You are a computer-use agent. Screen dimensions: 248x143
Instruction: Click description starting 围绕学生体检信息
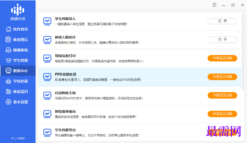(95, 117)
